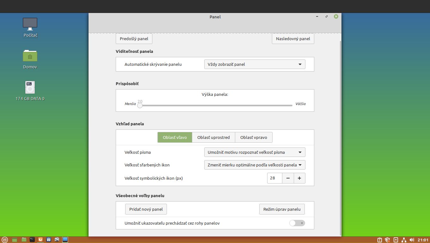Open the removable drives eject icon
430x243 pixels.
pos(396,240)
